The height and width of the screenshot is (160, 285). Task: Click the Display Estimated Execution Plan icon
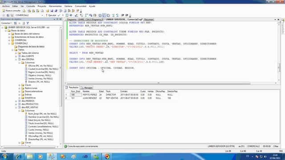pos(67,15)
